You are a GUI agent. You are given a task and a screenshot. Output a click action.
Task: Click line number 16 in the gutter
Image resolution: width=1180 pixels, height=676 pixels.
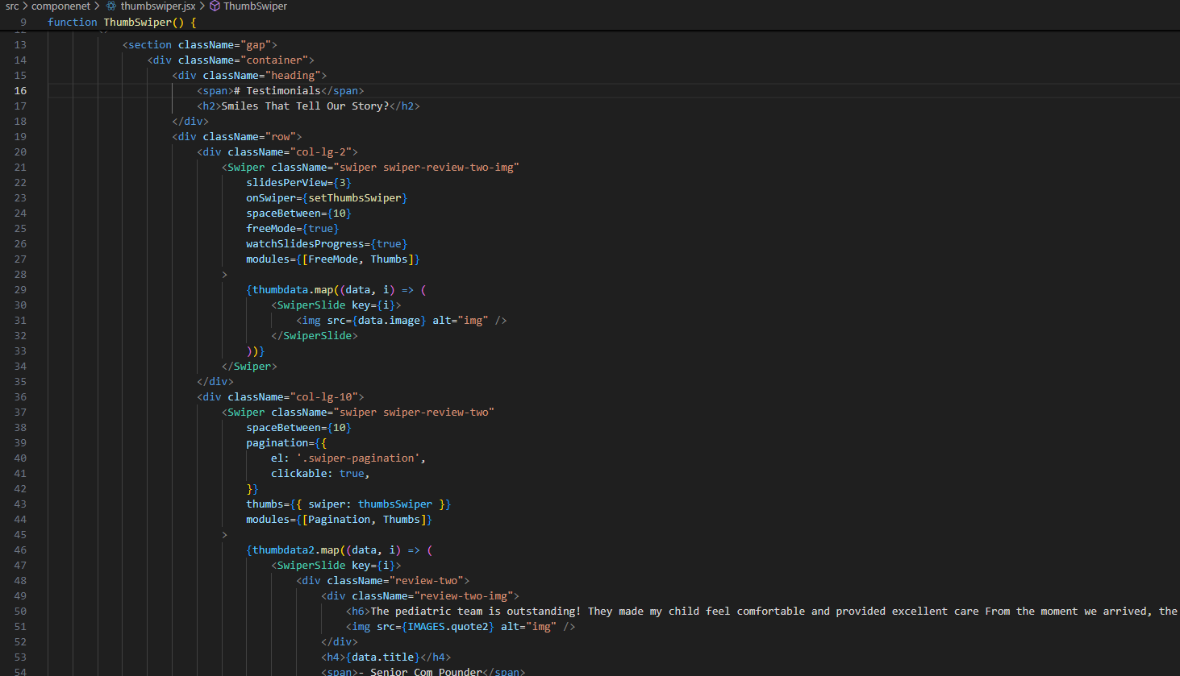coord(20,90)
